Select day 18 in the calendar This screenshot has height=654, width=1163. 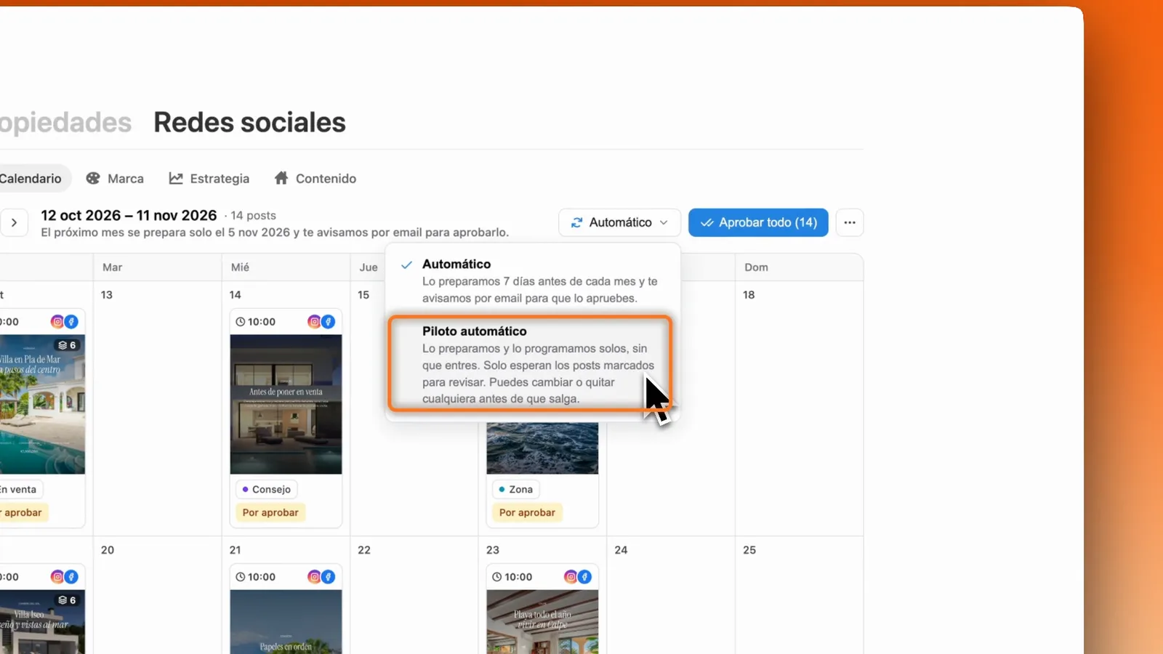[749, 294]
